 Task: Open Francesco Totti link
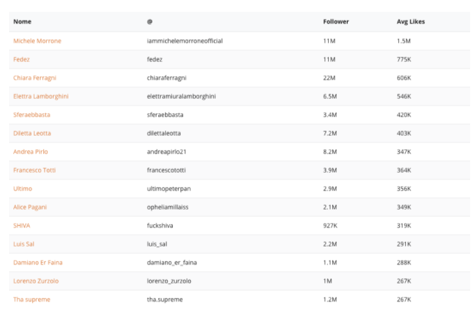click(x=35, y=170)
